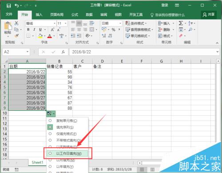
Task: Align text right icon
Action: click(85, 30)
